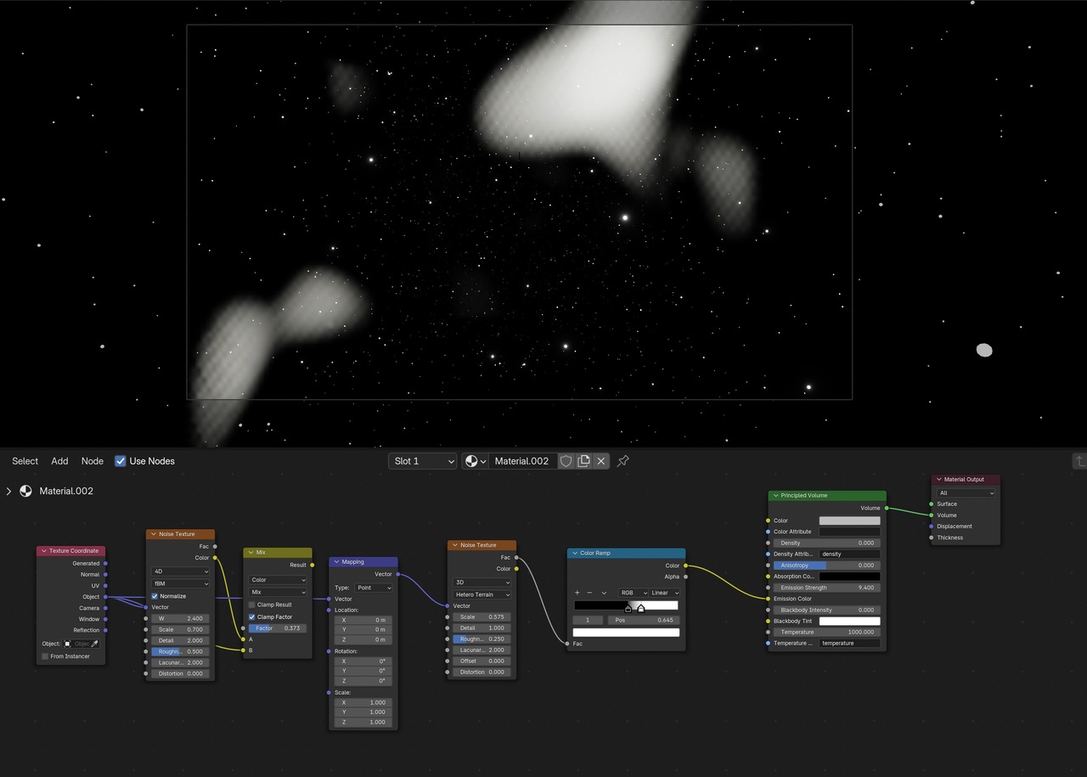Click the Noise Texture W 2.400 field

click(180, 618)
